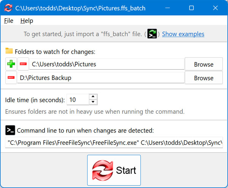228x188 pixels.
Task: Remove the C:\Users\todds\Pictures folder row
Action: [23, 64]
